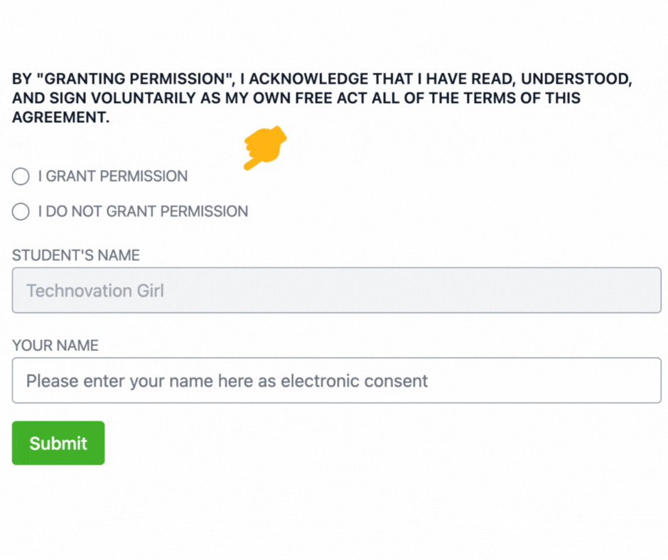Click the "I GRANT PERMISSION" label text
This screenshot has height=560, width=668.
coord(113,176)
